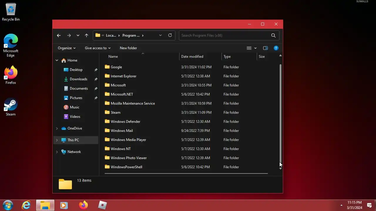This screenshot has width=376, height=211.
Task: Expand the address bar history dropdown
Action: 160,35
